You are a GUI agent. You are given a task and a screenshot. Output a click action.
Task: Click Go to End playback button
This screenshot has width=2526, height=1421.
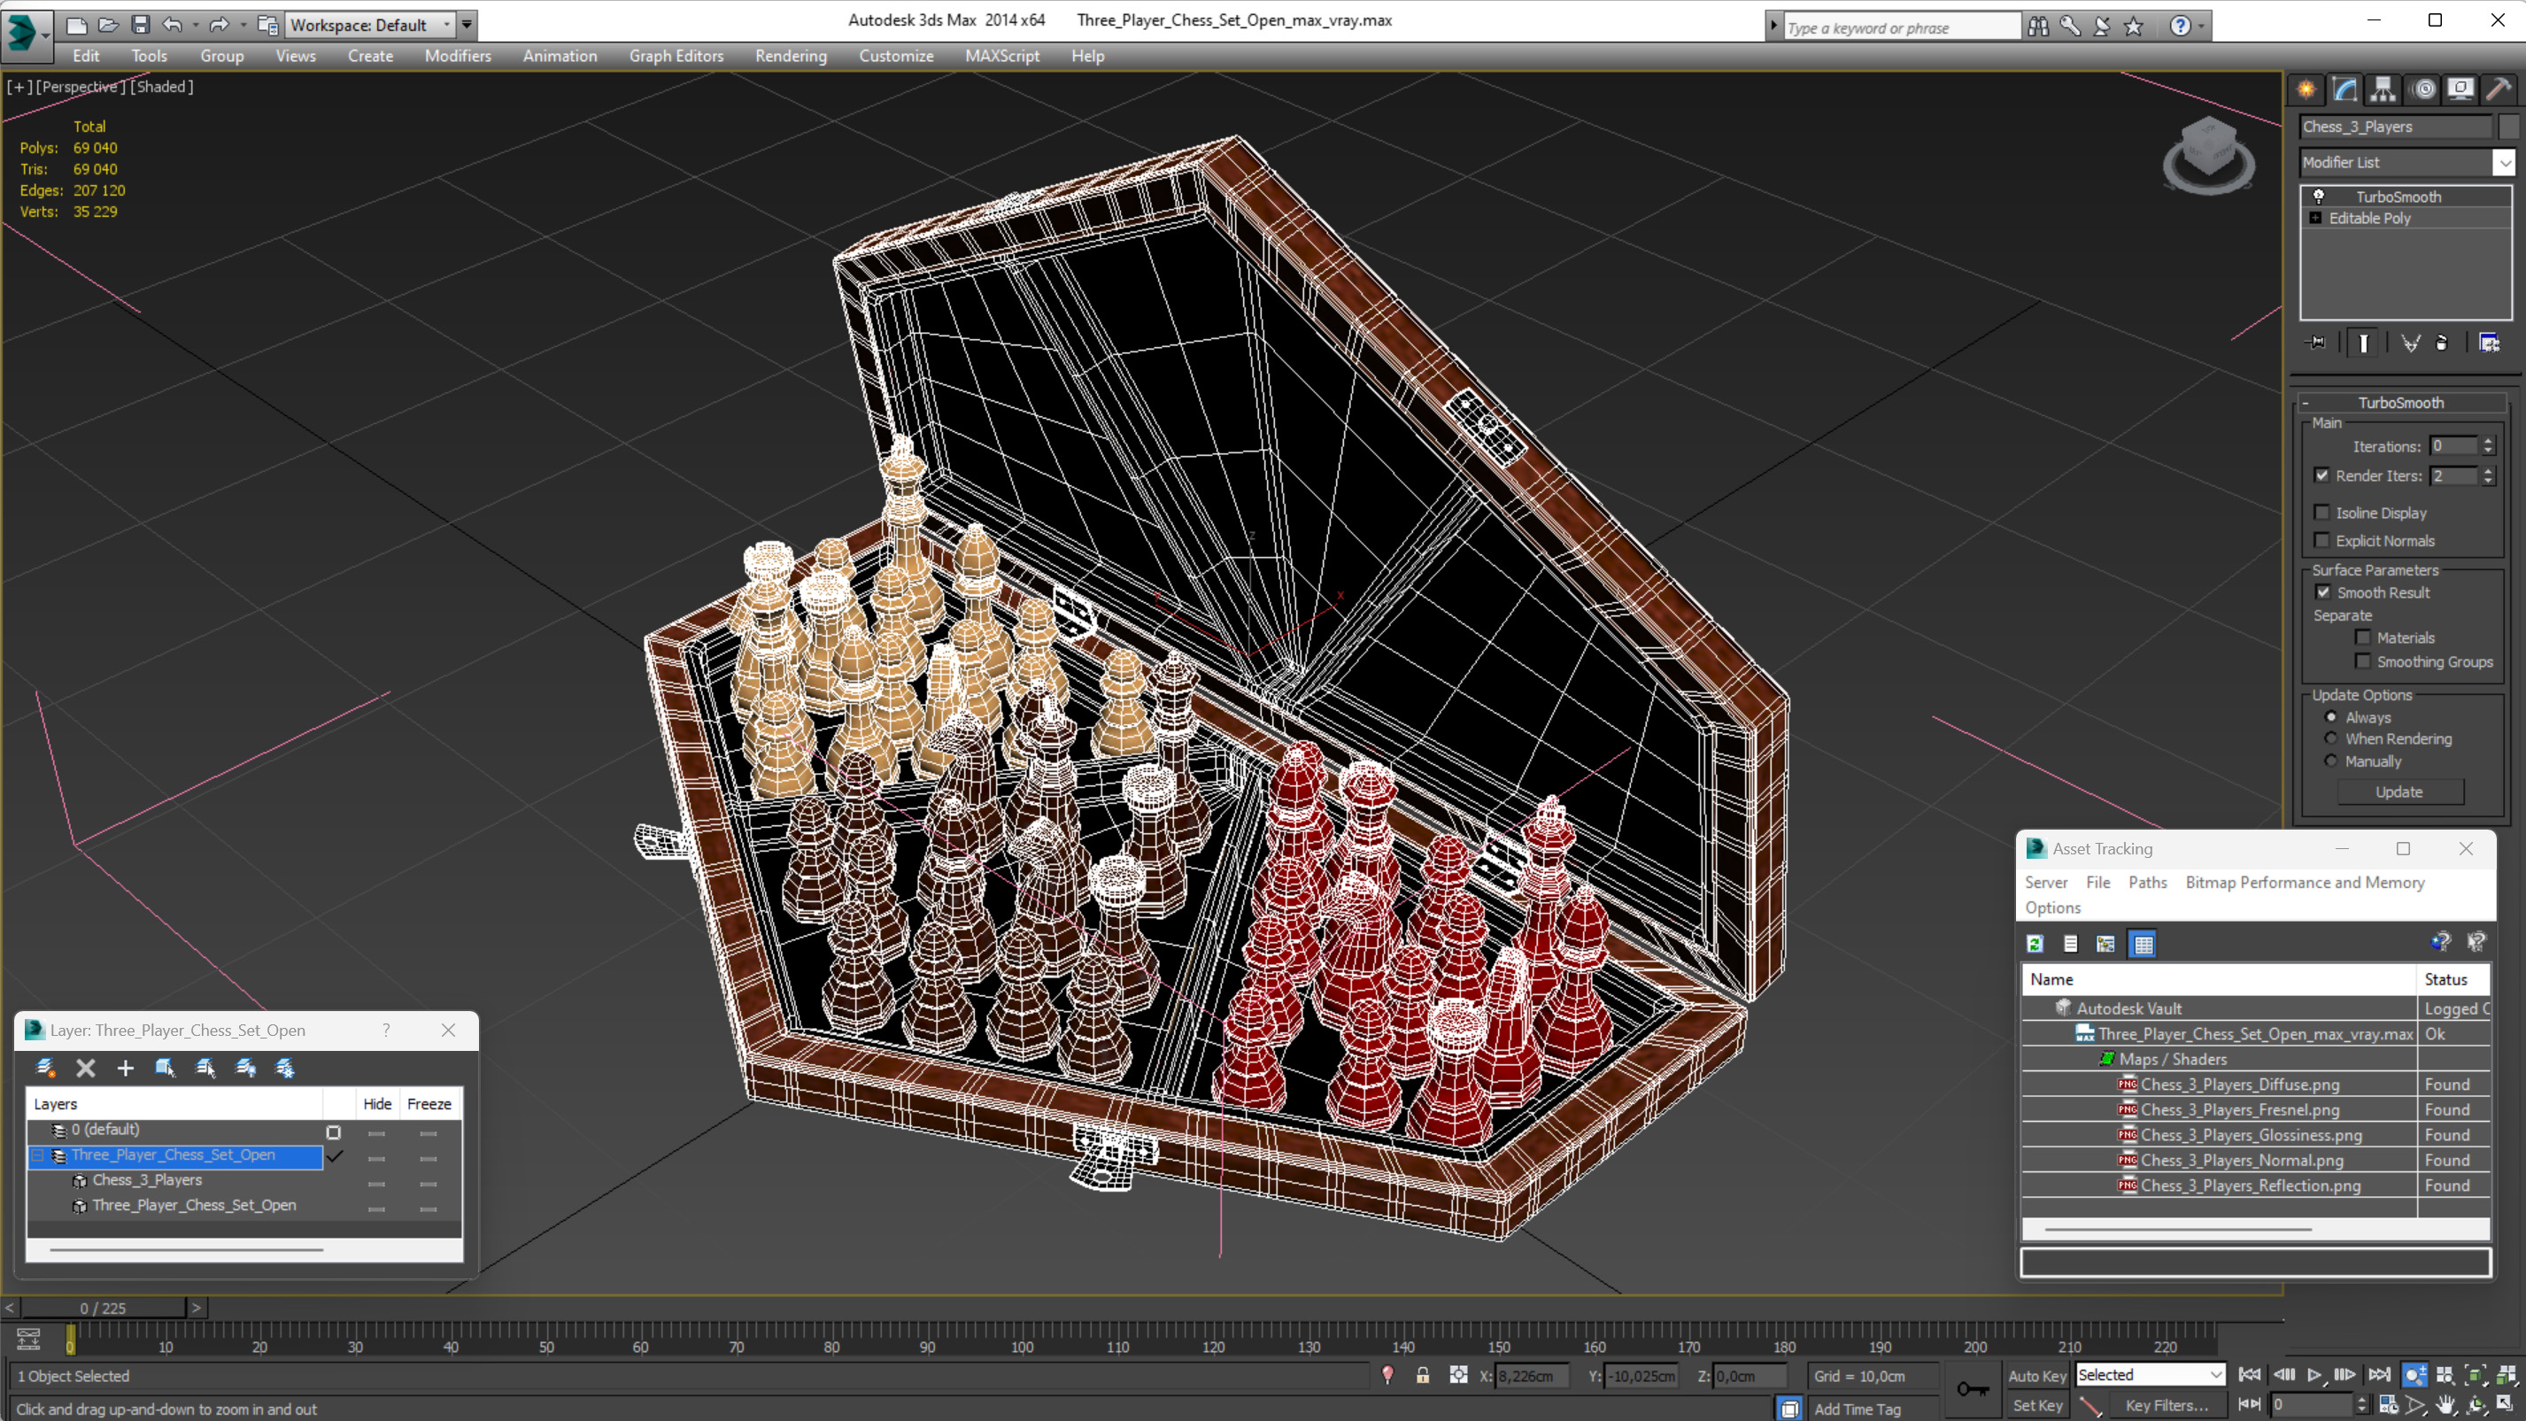coord(2379,1375)
